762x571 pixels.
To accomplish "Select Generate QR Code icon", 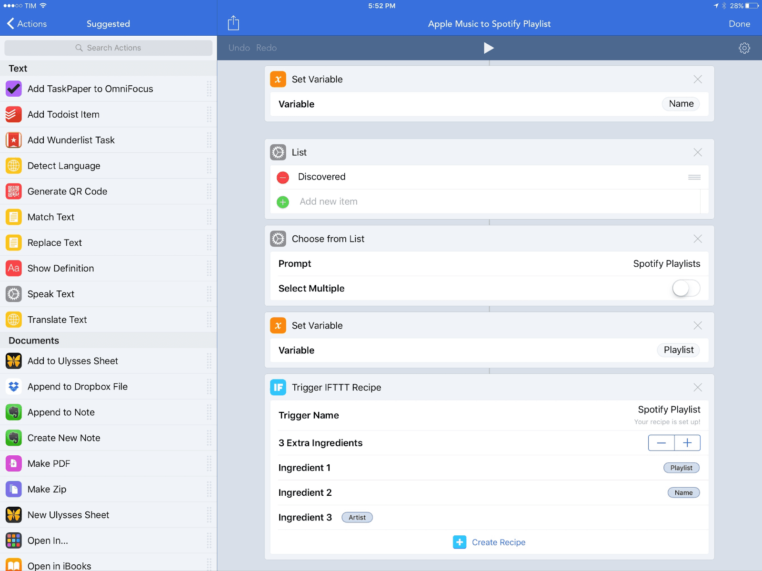I will tap(14, 191).
